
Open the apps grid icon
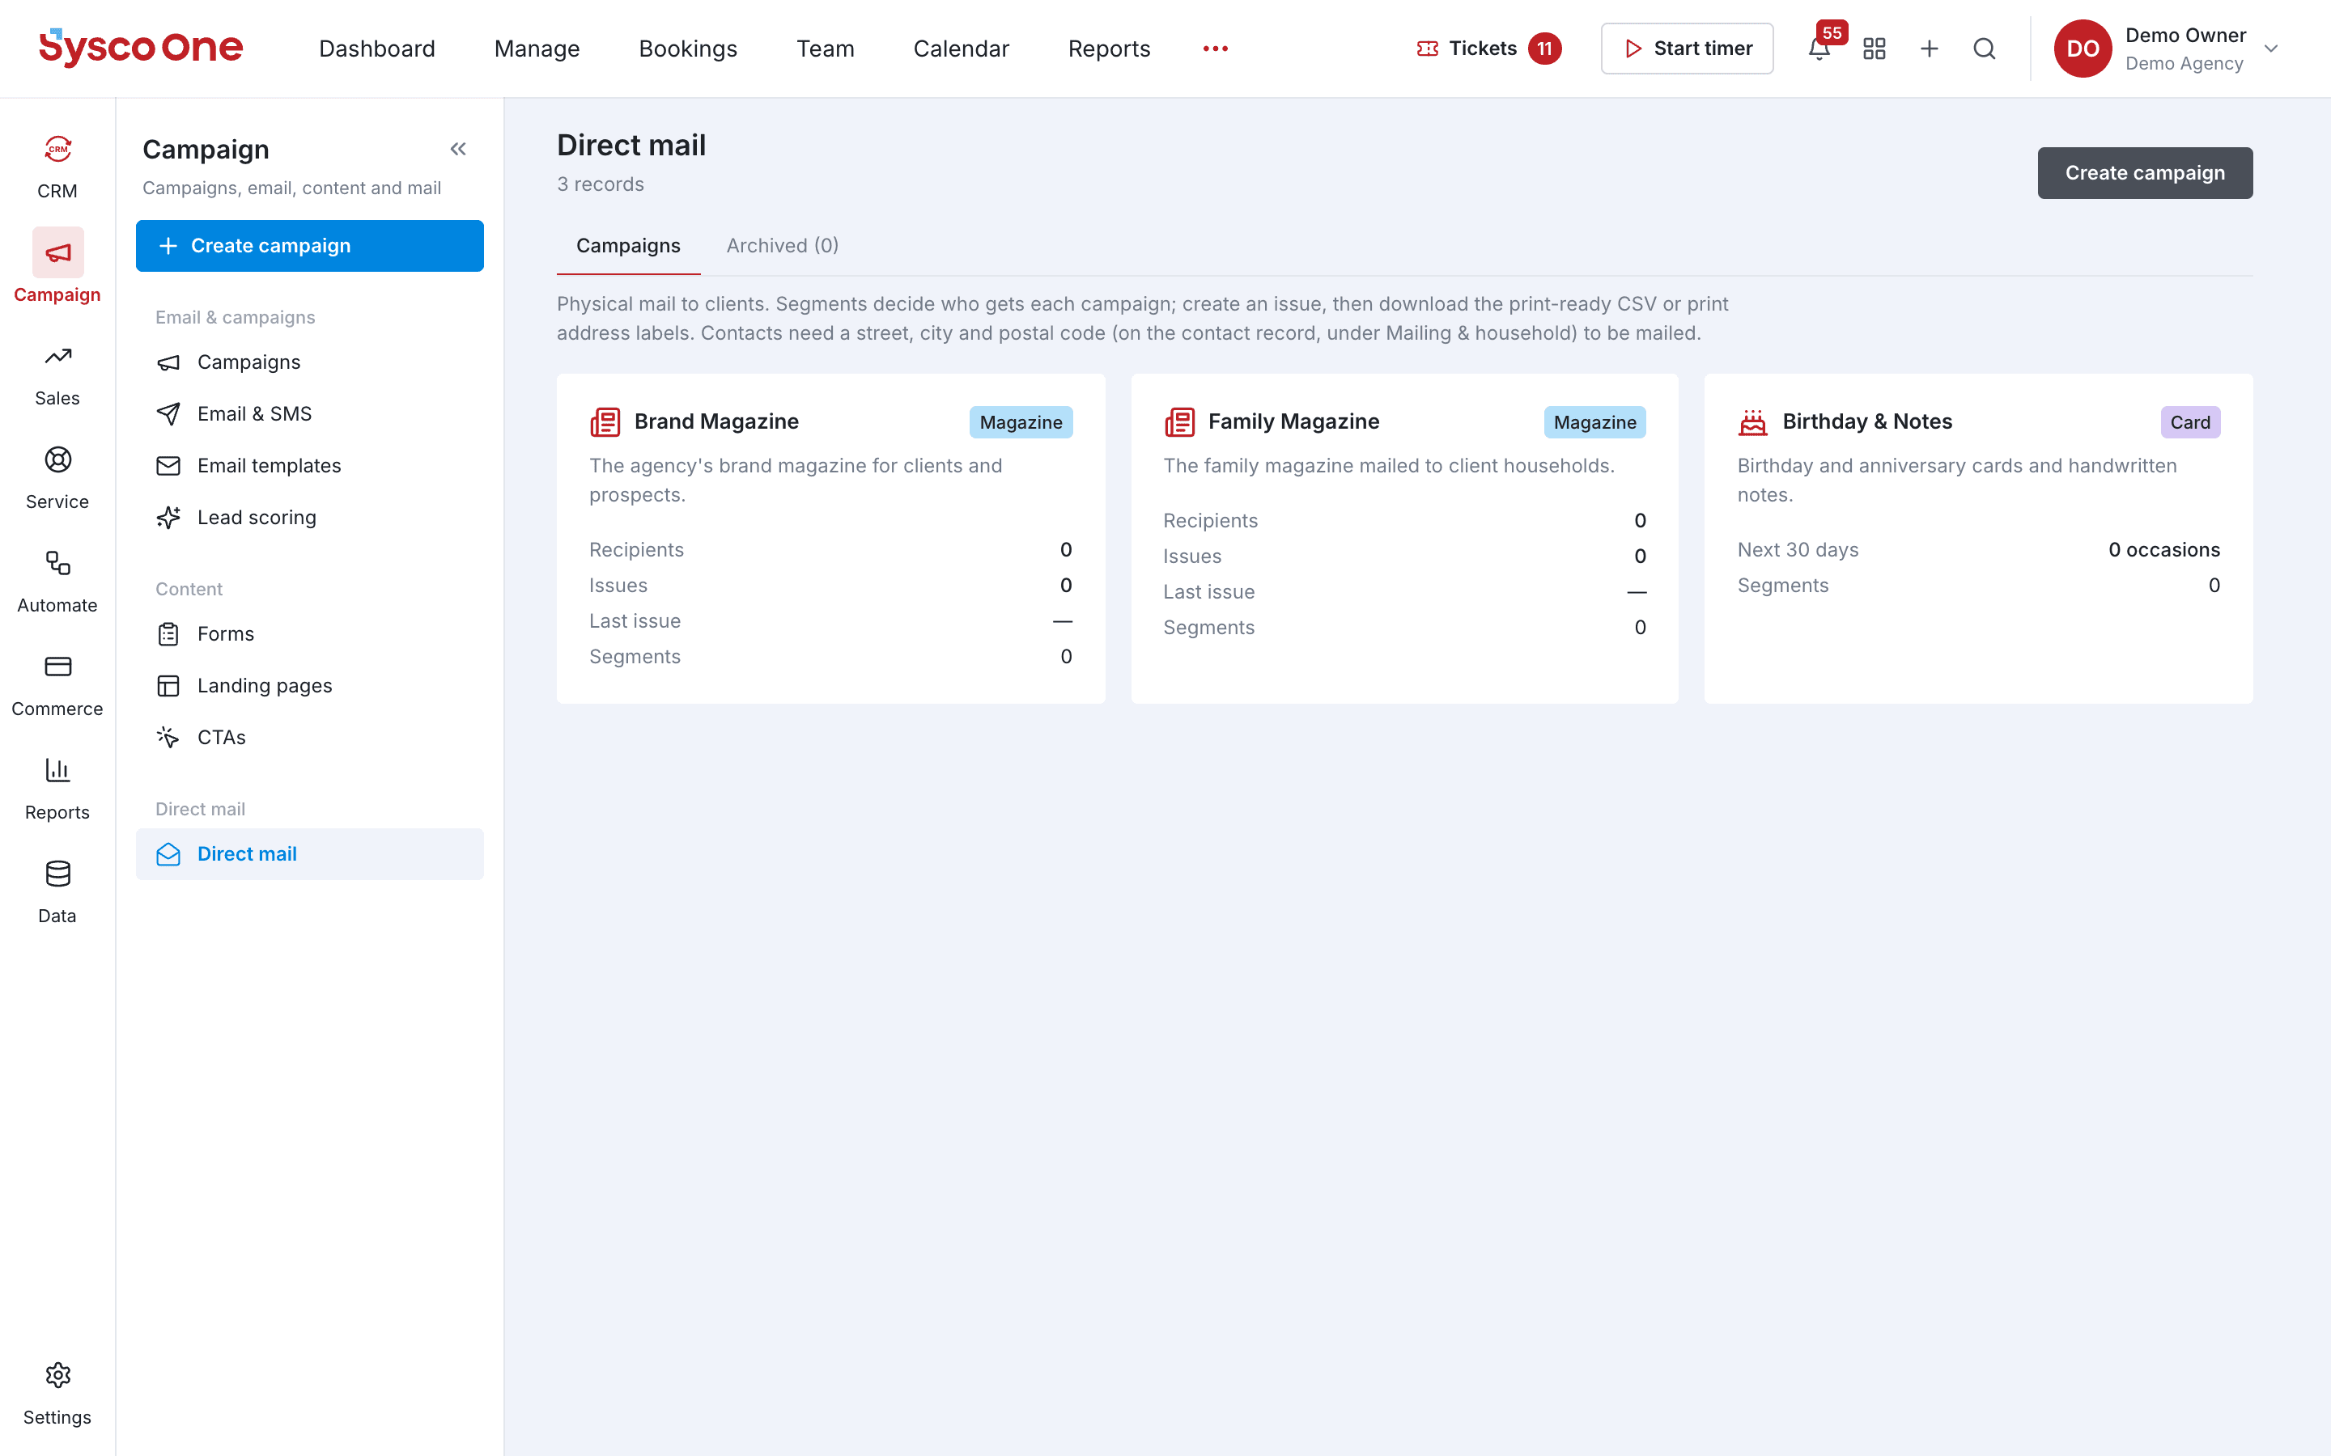1874,49
